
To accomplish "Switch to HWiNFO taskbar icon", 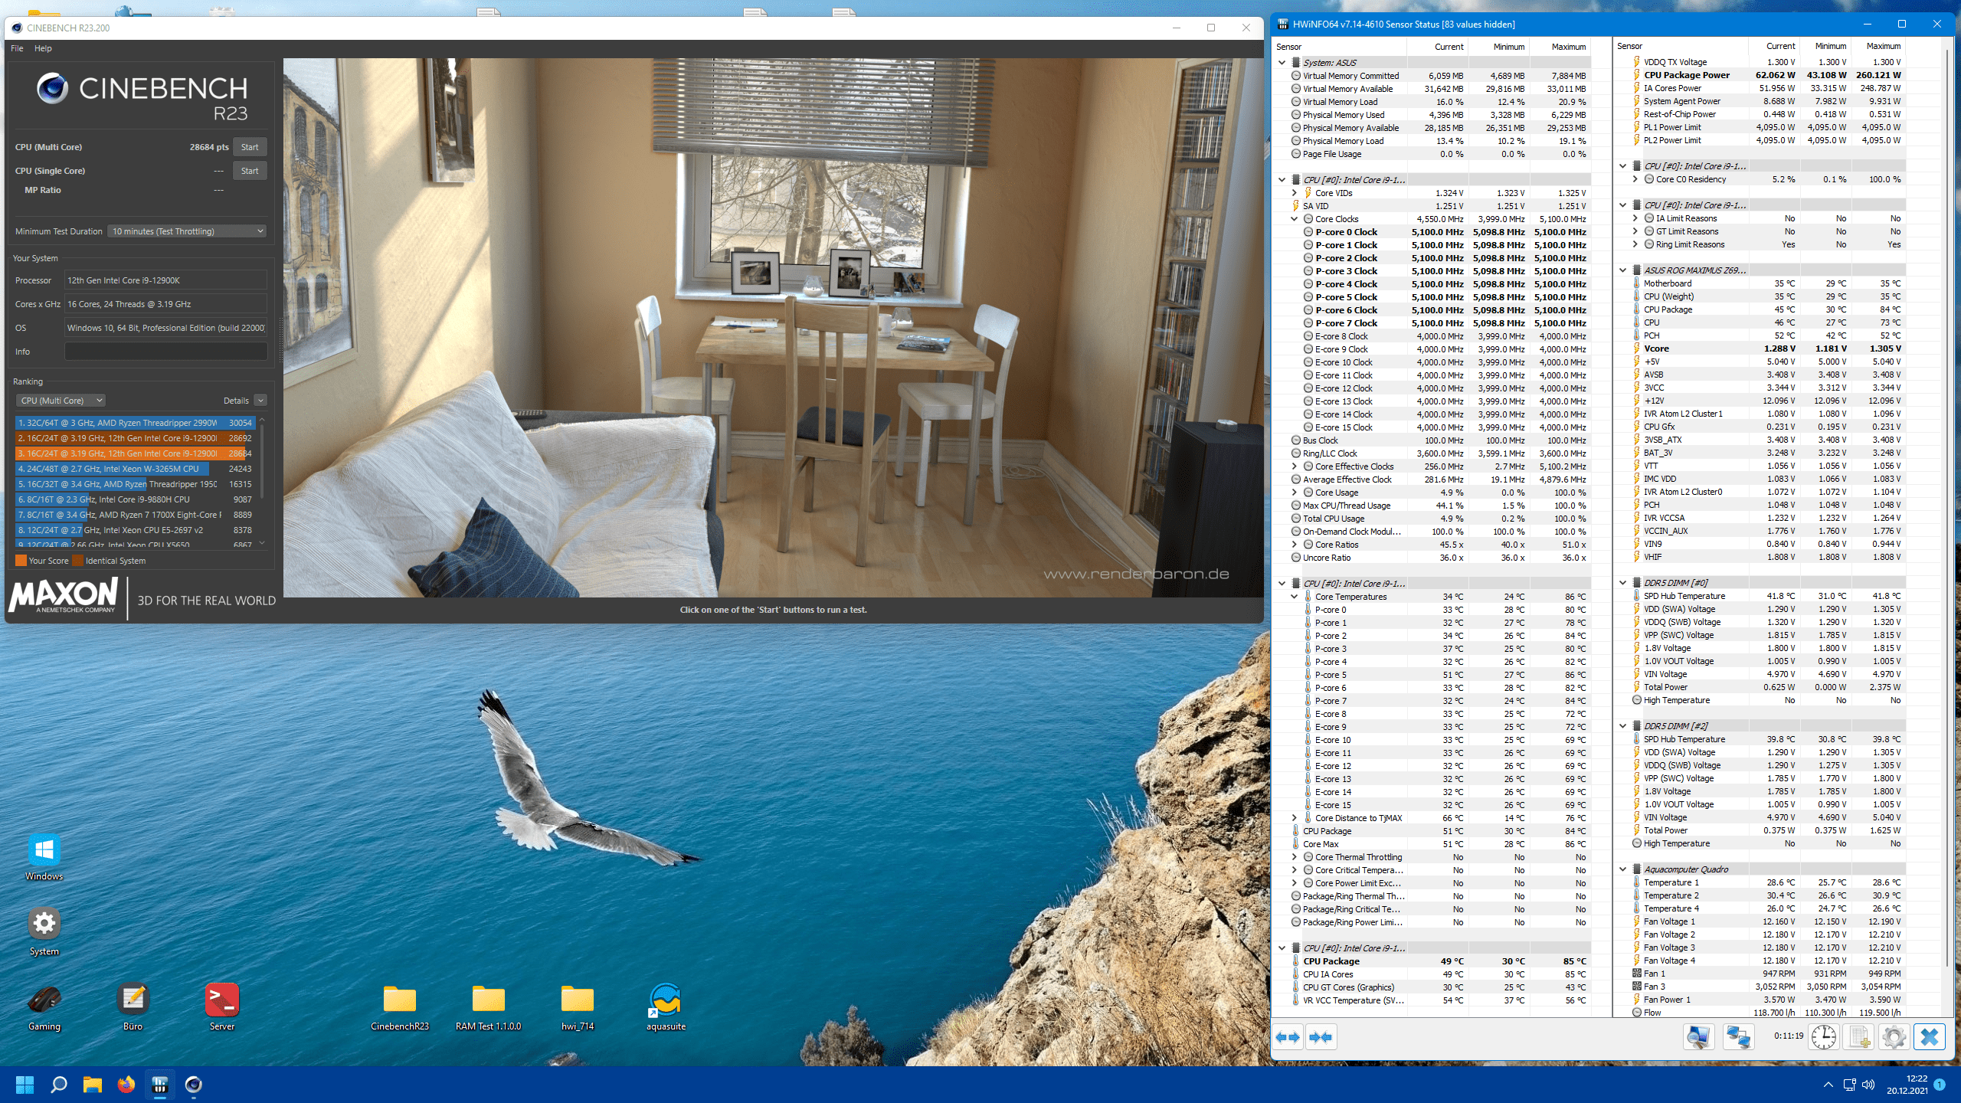I will (159, 1085).
